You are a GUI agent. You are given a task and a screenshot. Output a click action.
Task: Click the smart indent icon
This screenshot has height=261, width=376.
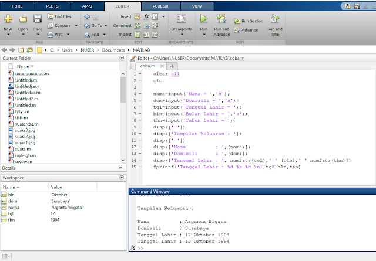pyautogui.click(x=137, y=35)
